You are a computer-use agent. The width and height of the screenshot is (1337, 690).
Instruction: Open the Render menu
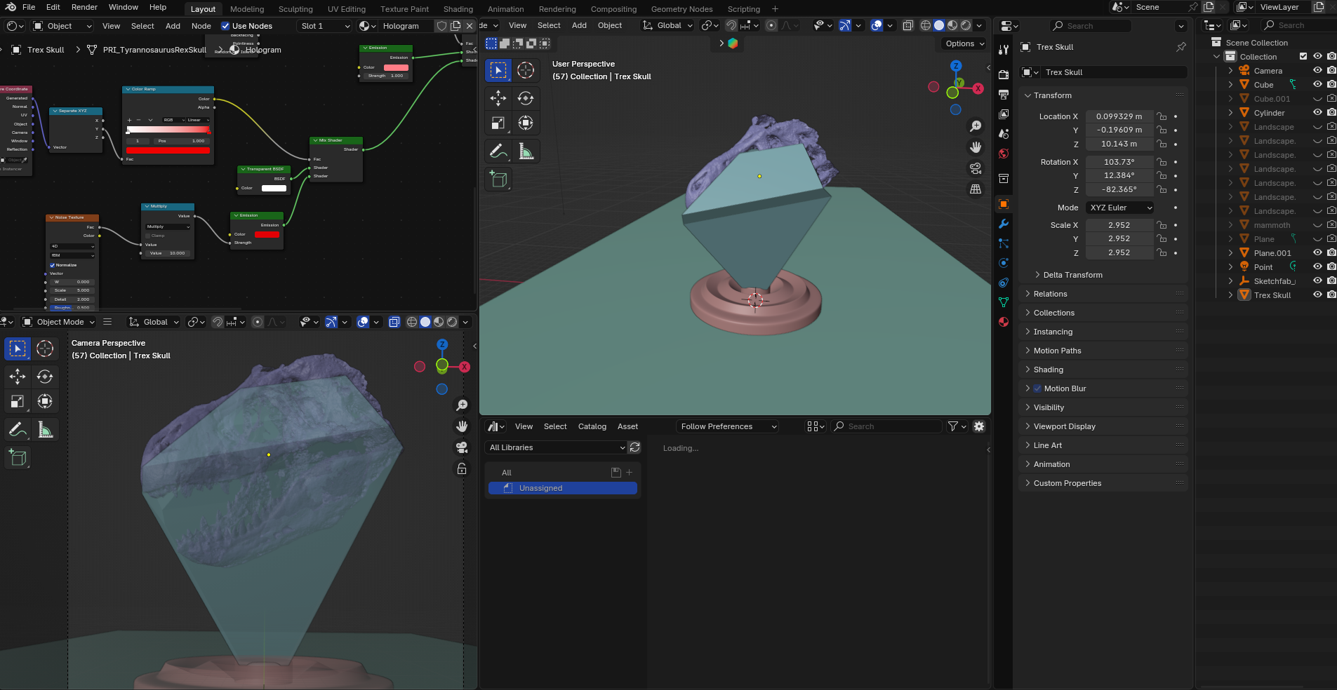[84, 7]
